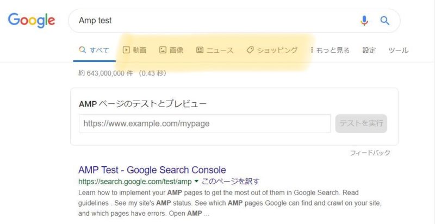
Task: Open the ショッピング tab
Action: tap(272, 50)
